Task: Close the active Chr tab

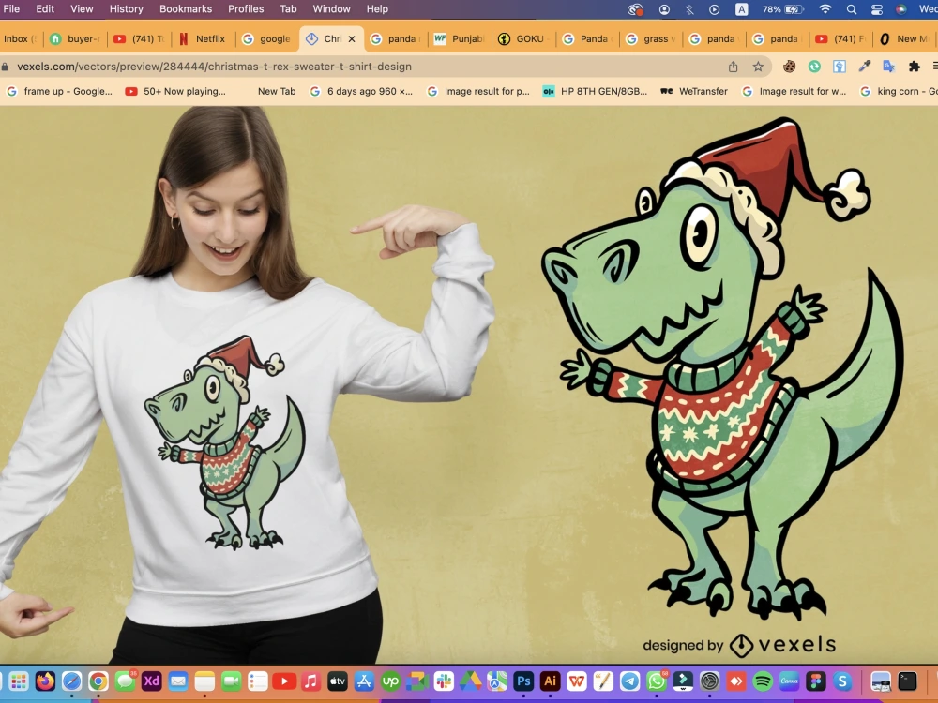Action: pos(352,38)
